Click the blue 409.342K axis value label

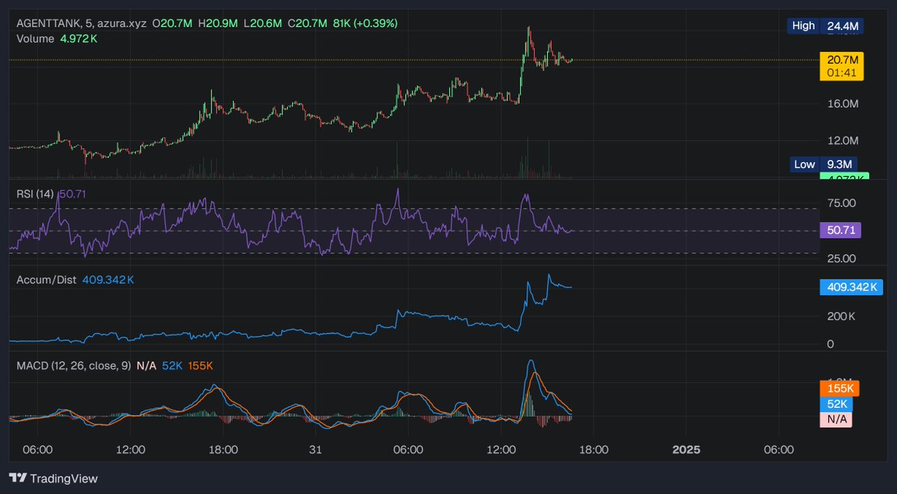click(851, 286)
